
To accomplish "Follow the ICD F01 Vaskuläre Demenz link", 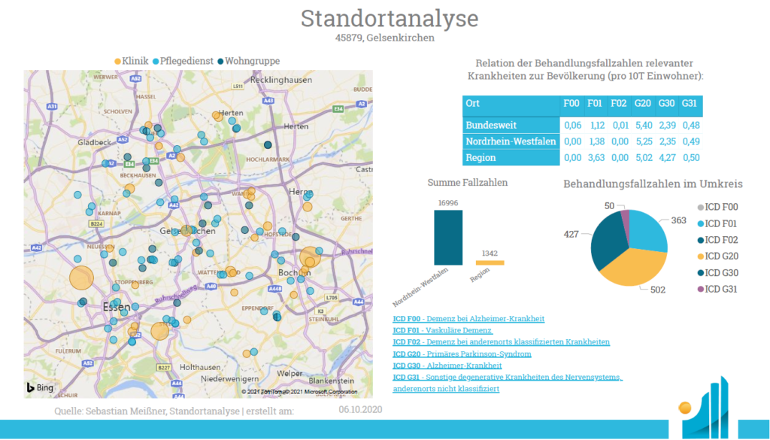I will point(442,330).
